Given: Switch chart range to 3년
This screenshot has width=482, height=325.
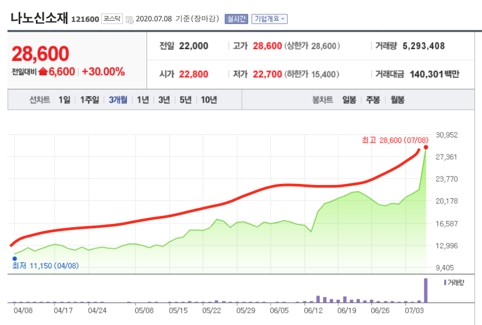Looking at the screenshot, I should pos(164,100).
